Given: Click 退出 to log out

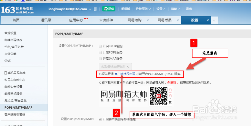Looking at the screenshot, I should 189,9.
